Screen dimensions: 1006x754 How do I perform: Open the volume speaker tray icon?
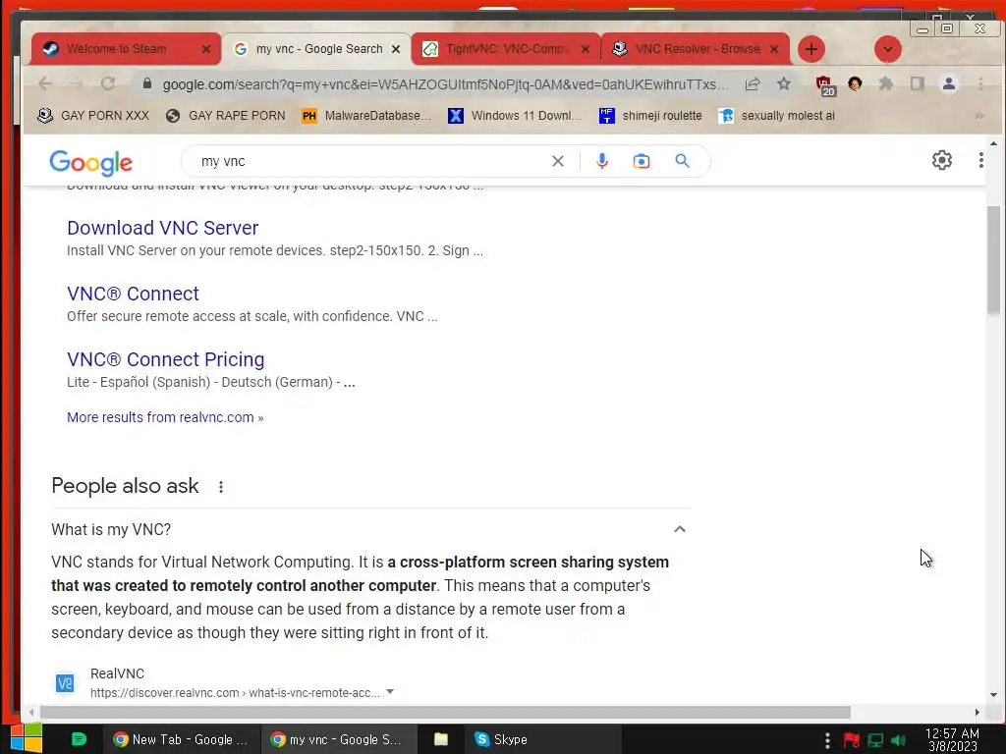pyautogui.click(x=899, y=740)
